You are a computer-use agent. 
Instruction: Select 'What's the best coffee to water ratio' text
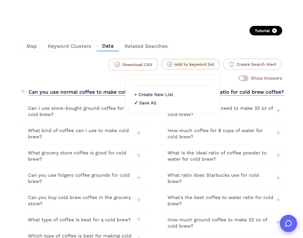[220, 201]
